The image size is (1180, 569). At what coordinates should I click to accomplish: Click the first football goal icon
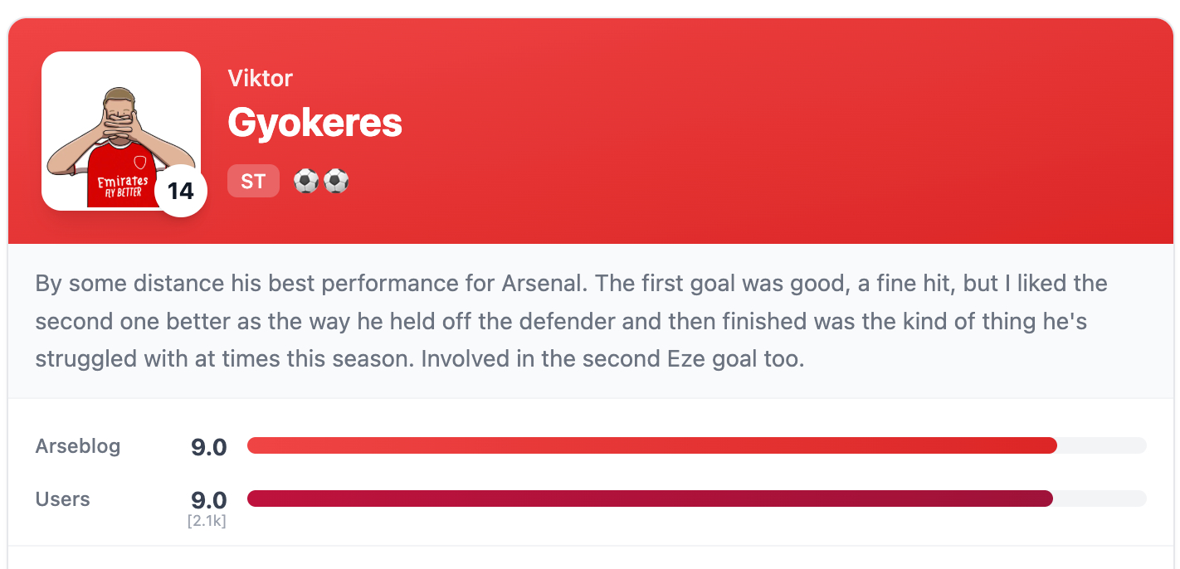(x=306, y=181)
